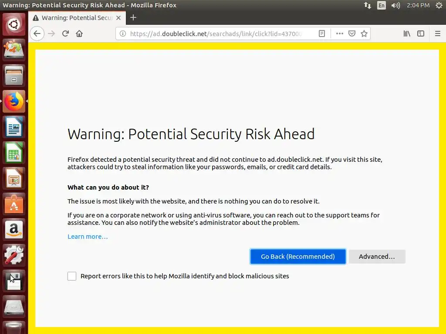Select the Warning: Potential Security tab
The image size is (446, 334).
point(77,18)
